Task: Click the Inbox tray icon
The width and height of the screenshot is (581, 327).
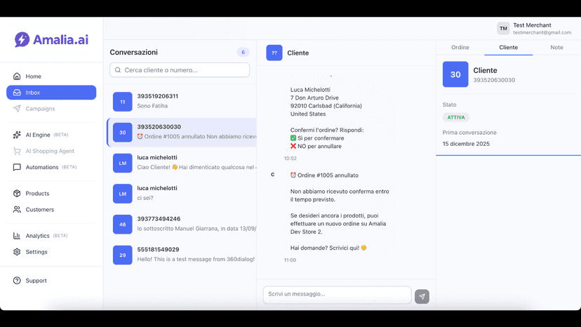Action: pyautogui.click(x=17, y=93)
